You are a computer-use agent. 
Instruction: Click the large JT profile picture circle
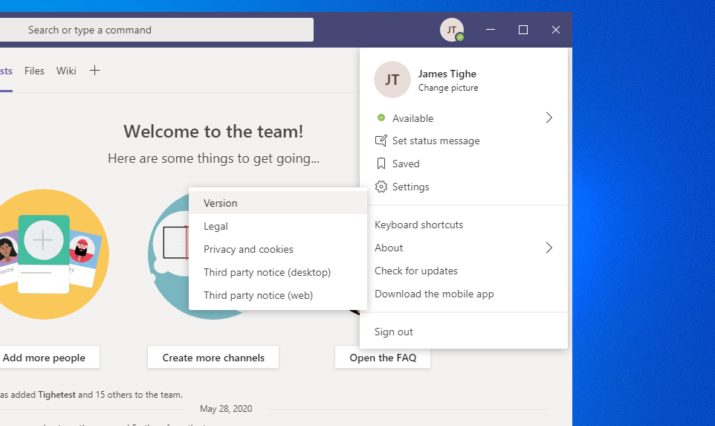[392, 80]
